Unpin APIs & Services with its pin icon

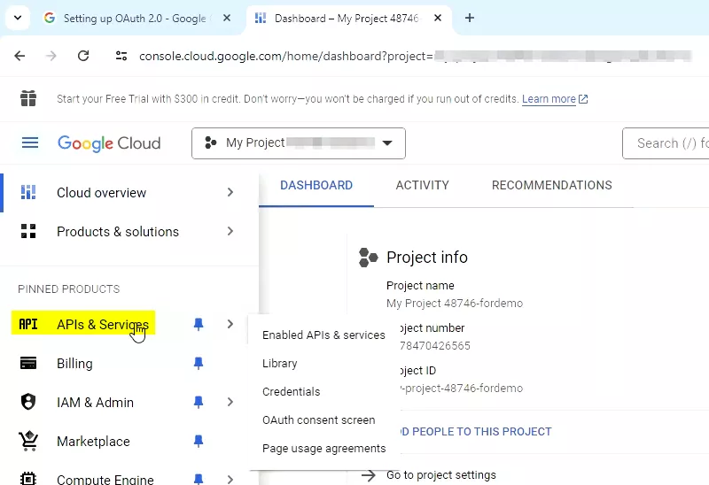[198, 324]
